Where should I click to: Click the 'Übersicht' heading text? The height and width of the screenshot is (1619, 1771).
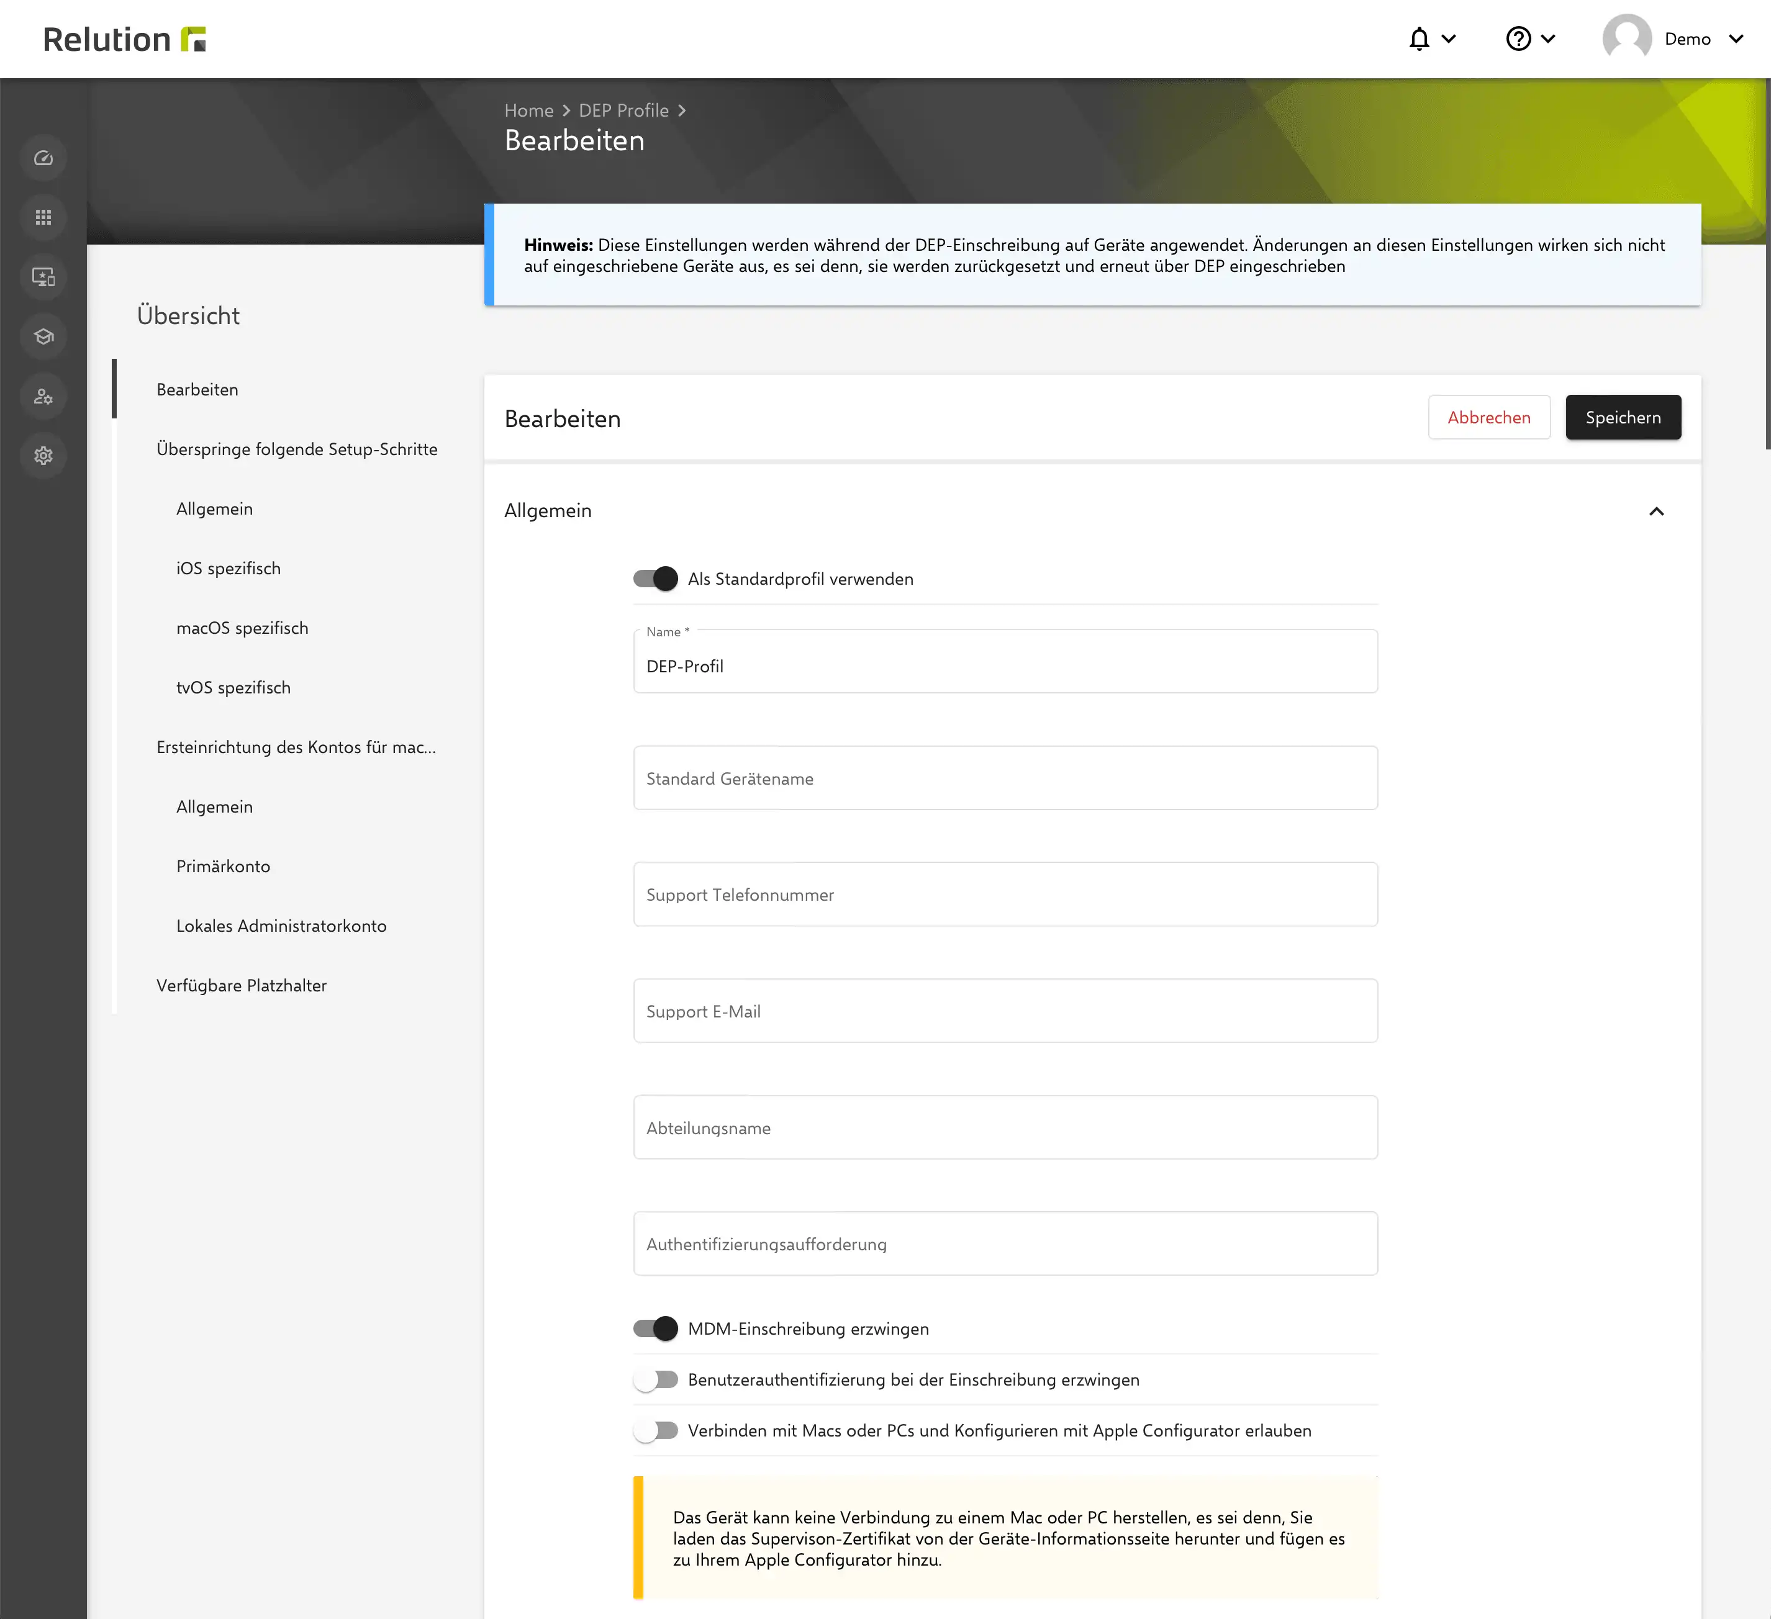[188, 315]
